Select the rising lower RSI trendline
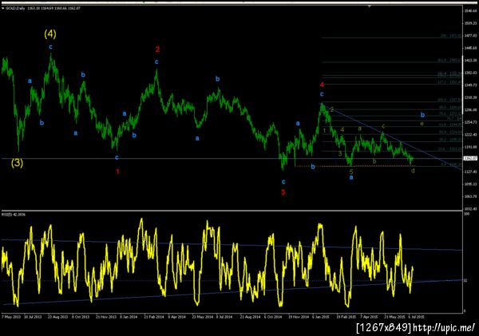Screen dimensions: 479x336 232,292
